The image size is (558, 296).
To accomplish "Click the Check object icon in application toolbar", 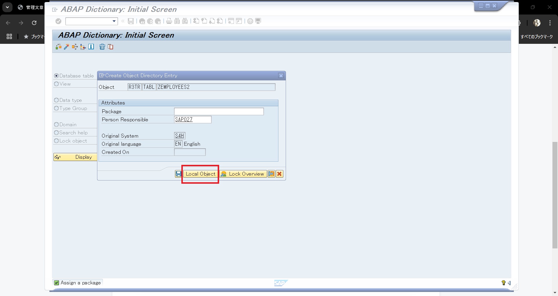I will pos(58,47).
